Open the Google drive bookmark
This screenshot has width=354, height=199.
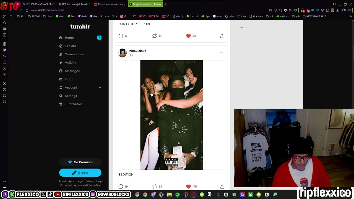pos(230,16)
